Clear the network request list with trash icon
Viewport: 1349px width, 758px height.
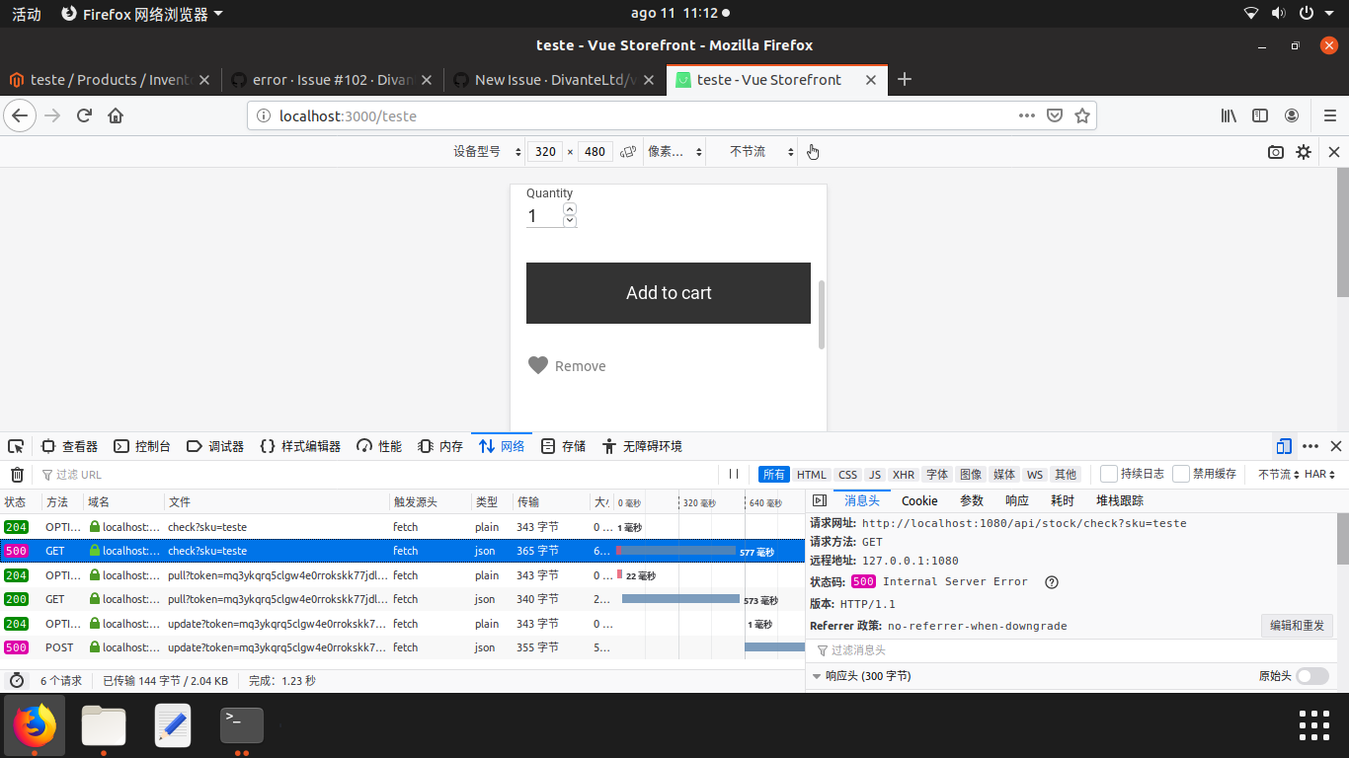pyautogui.click(x=17, y=475)
